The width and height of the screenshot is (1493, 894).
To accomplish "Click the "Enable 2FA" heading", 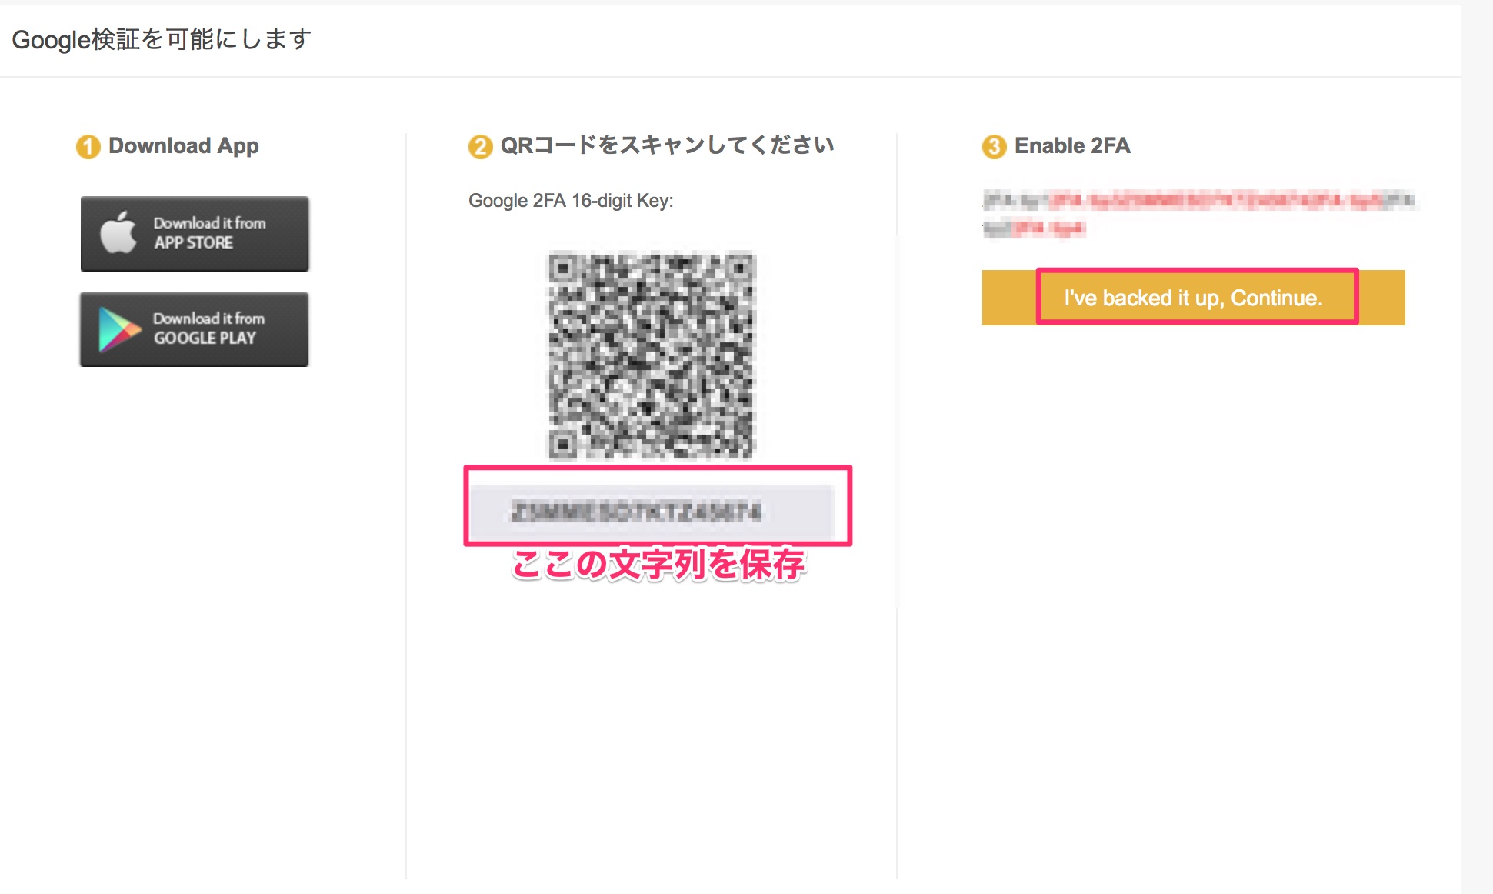I will tap(1072, 145).
